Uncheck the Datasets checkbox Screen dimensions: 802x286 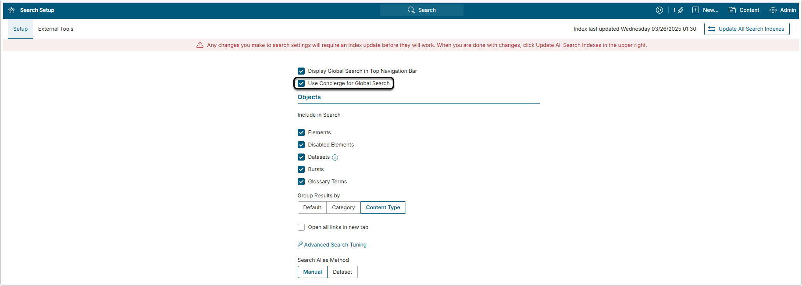301,157
